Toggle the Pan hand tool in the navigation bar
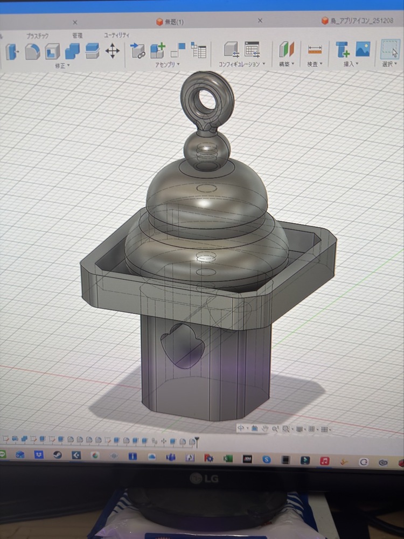This screenshot has width=404, height=539. pos(266,429)
